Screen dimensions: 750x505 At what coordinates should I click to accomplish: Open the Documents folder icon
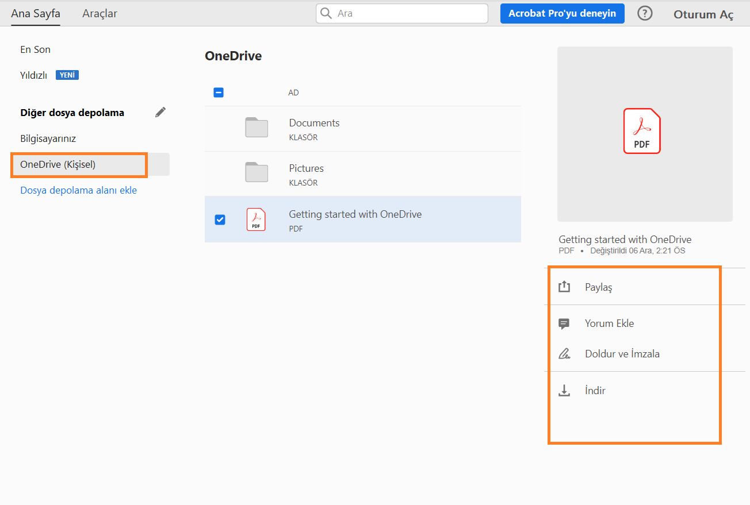coord(255,128)
